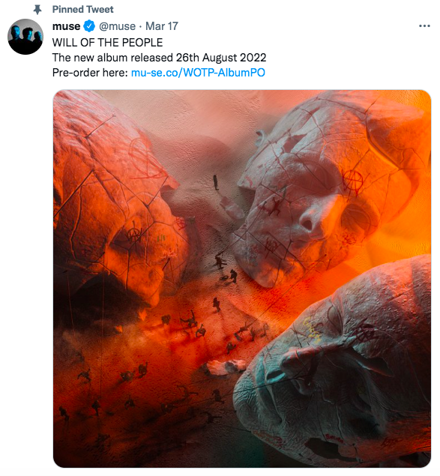Click the "Pinned Tweet" label
The height and width of the screenshot is (476, 440).
(82, 10)
